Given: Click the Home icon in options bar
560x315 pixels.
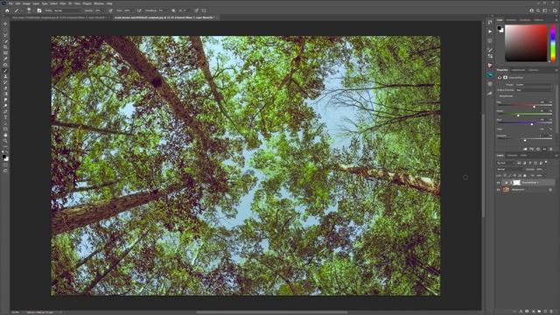Looking at the screenshot, I should tap(7, 10).
